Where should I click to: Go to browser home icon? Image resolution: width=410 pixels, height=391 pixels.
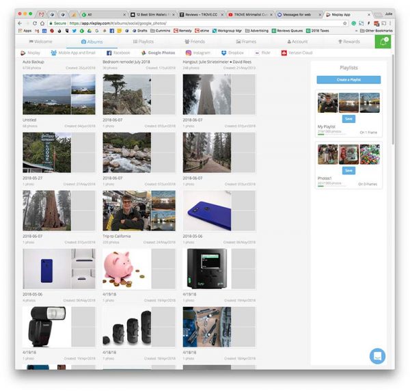[x=42, y=23]
